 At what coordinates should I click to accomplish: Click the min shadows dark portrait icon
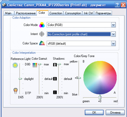pos(55,92)
